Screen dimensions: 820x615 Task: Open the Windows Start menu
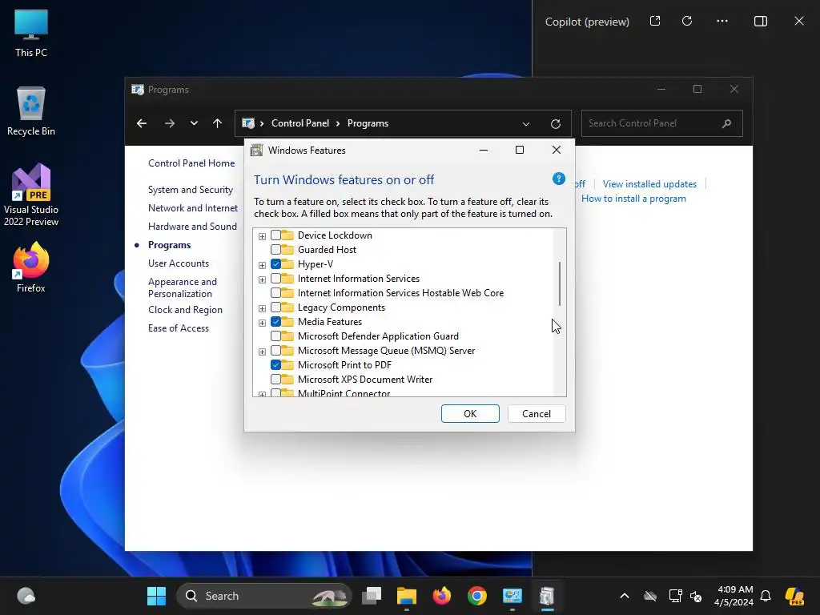(156, 596)
